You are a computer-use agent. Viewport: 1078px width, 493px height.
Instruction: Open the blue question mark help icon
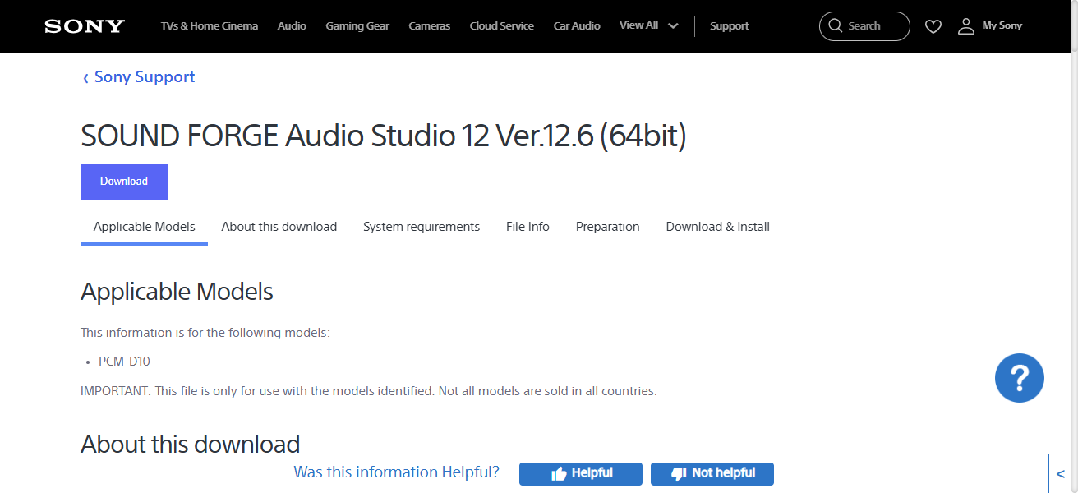1020,377
